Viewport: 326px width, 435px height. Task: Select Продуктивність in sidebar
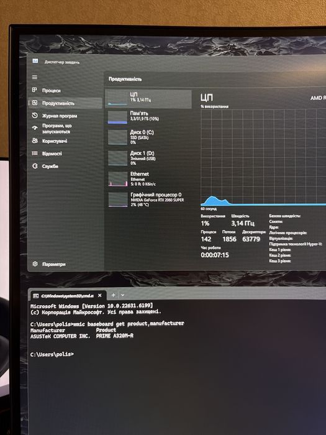tap(65, 103)
